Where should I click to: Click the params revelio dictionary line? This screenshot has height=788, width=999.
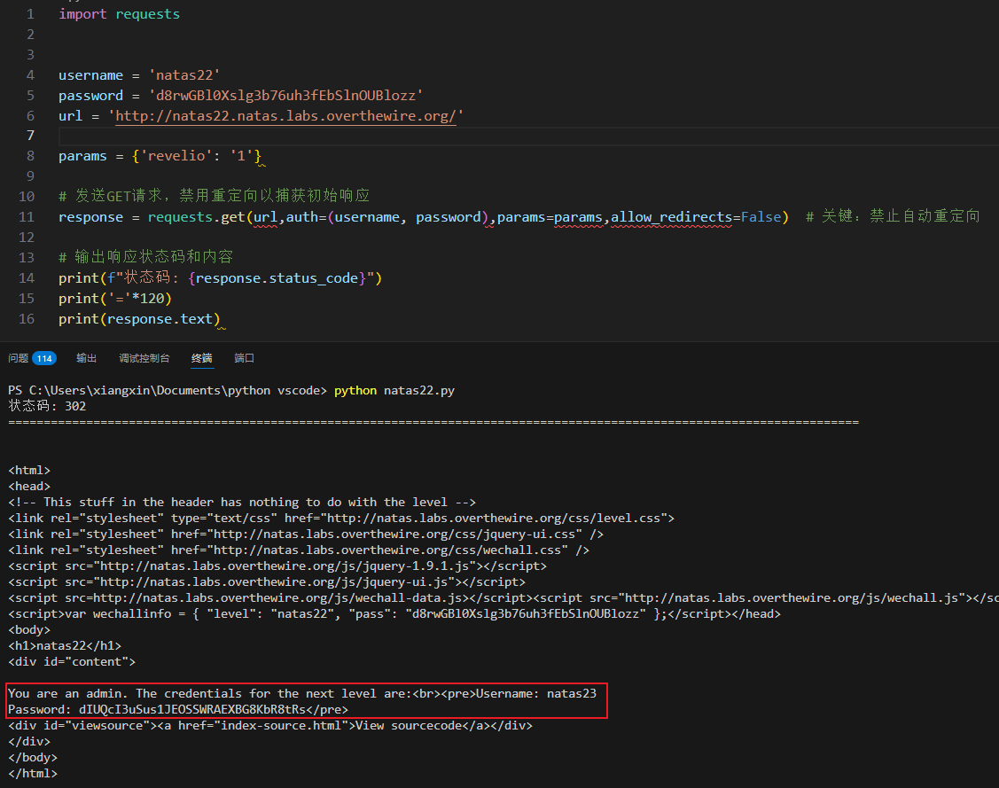pos(160,156)
